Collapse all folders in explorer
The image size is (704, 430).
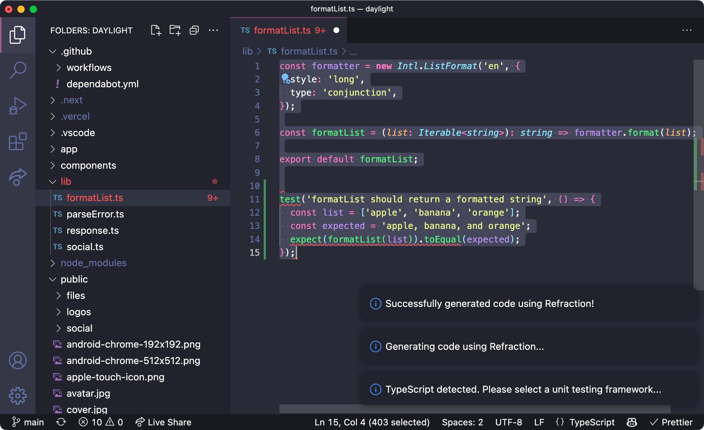(194, 30)
